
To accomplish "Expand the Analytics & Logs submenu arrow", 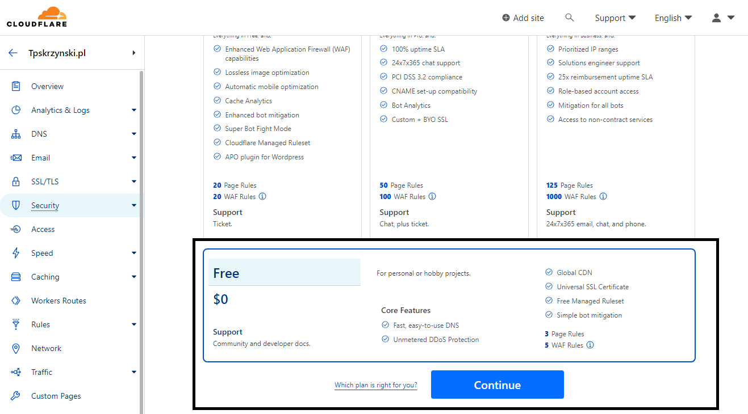I will pyautogui.click(x=134, y=110).
